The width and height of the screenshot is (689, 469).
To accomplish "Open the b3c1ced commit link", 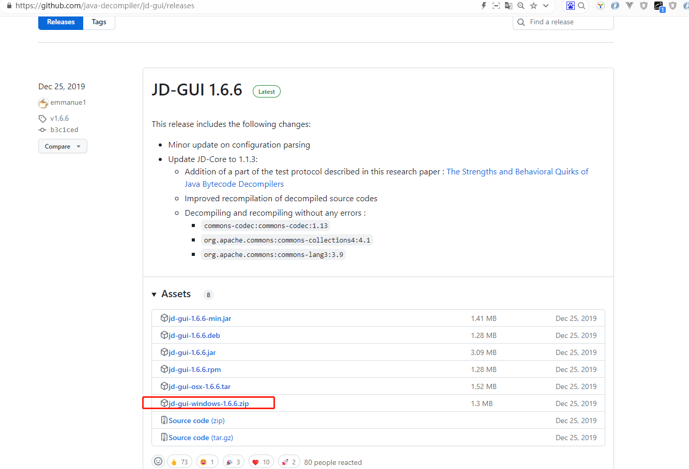I will pyautogui.click(x=64, y=130).
